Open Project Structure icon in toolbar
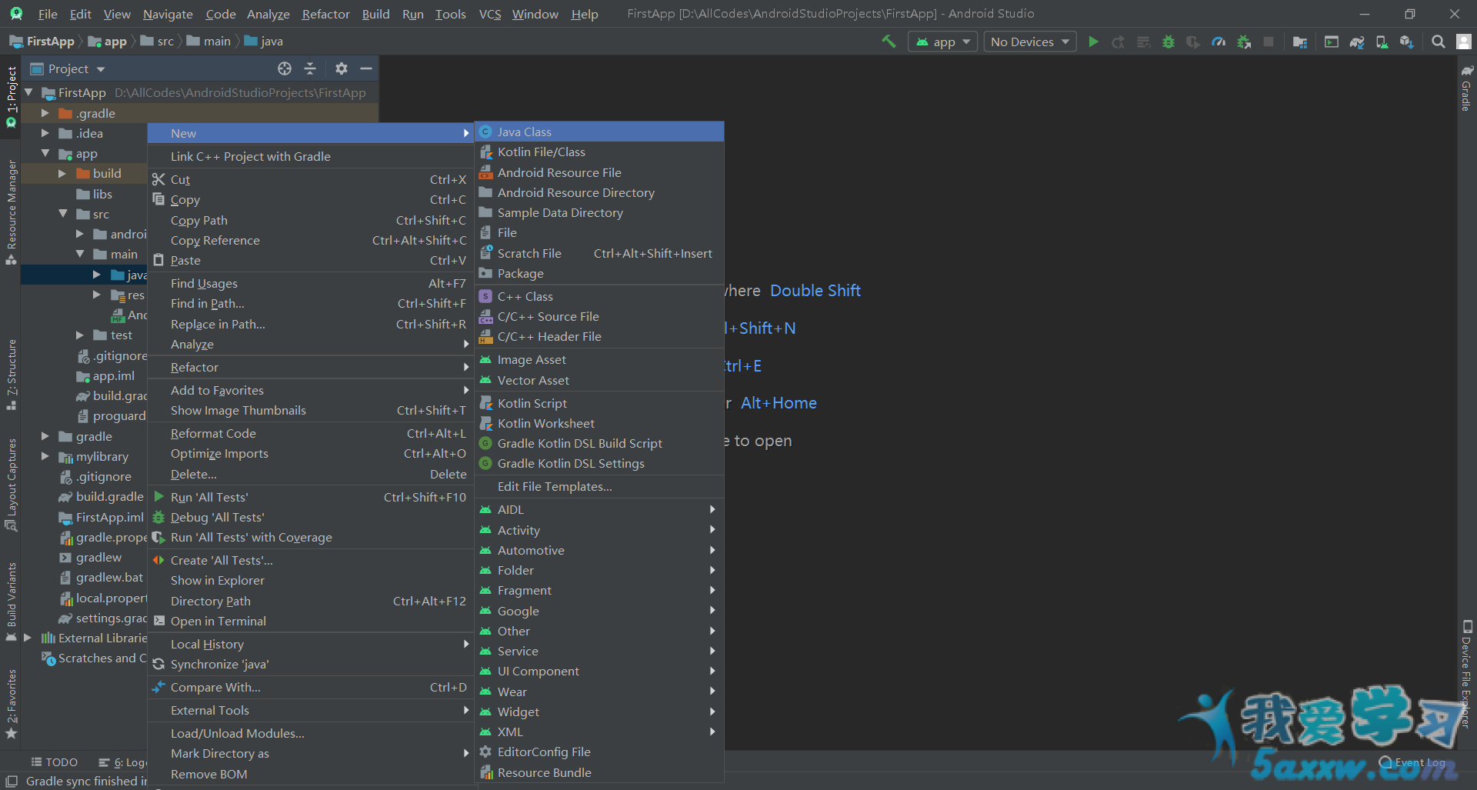Image resolution: width=1477 pixels, height=790 pixels. click(1300, 42)
